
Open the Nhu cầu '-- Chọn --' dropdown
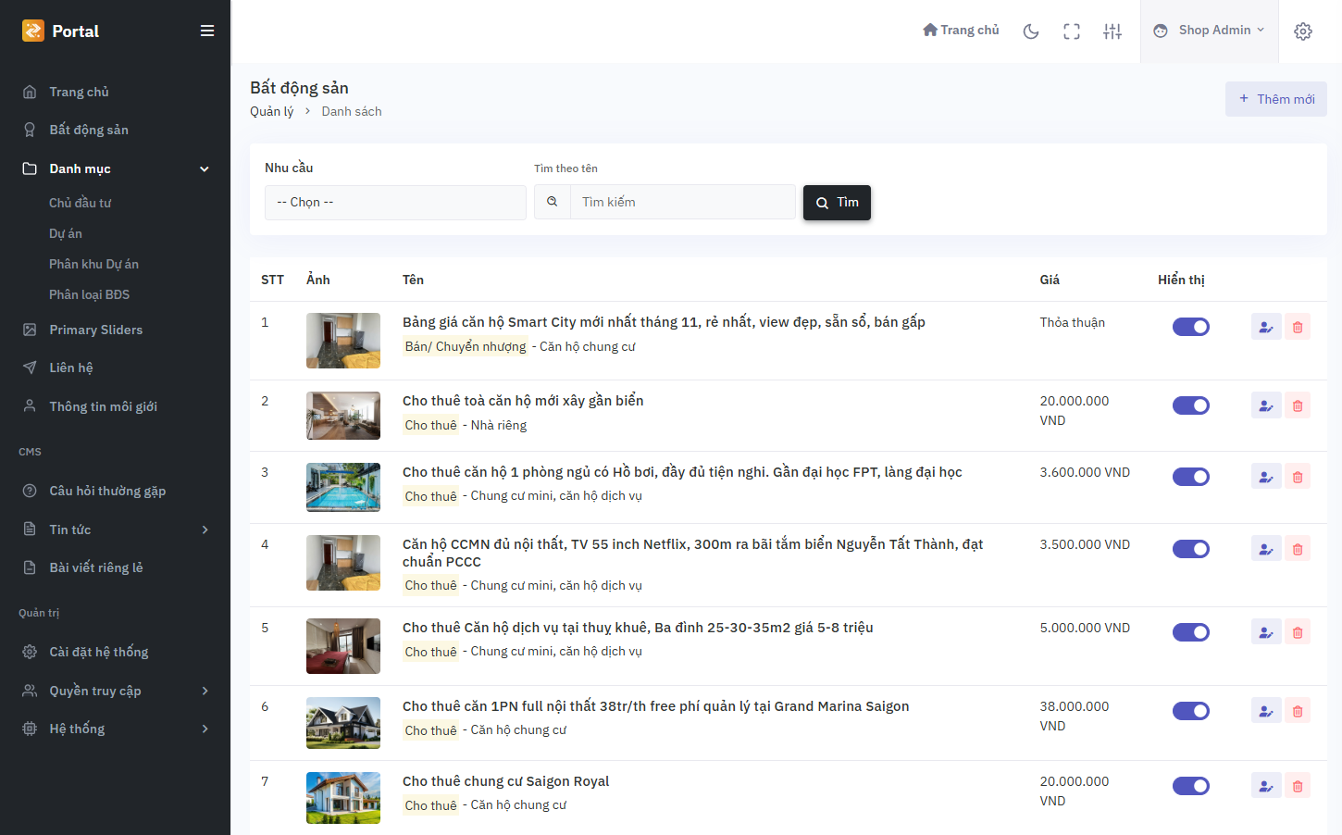[395, 202]
